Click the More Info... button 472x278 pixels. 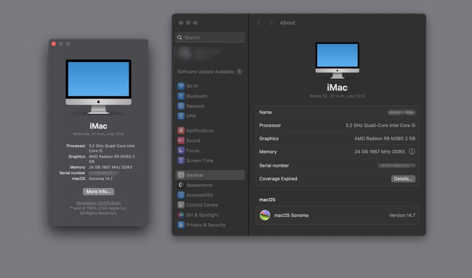click(x=99, y=192)
